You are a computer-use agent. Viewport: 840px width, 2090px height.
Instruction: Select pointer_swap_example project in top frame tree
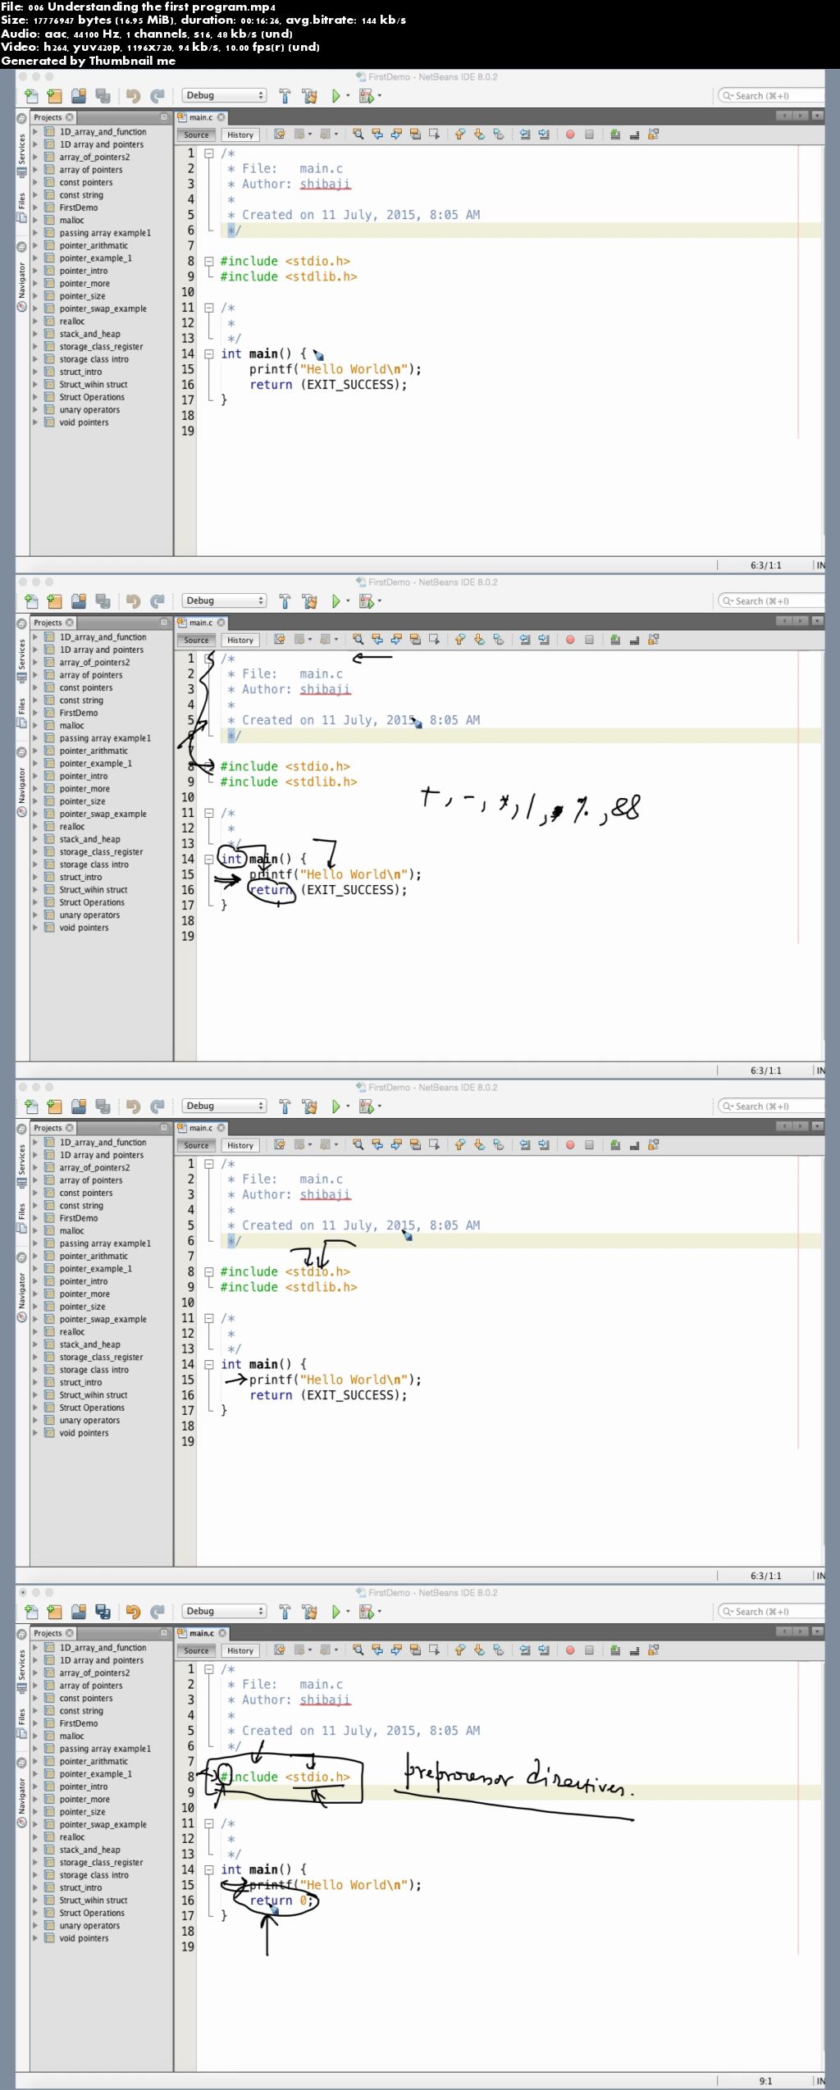(103, 308)
